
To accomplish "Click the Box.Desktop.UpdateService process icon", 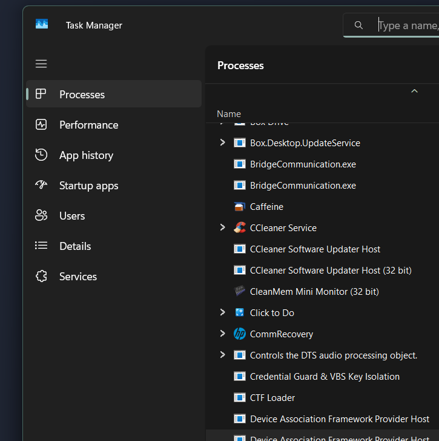I will pos(239,143).
